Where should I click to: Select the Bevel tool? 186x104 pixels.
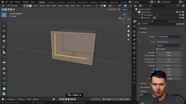pos(4,73)
